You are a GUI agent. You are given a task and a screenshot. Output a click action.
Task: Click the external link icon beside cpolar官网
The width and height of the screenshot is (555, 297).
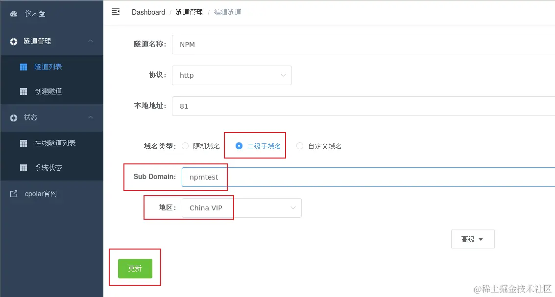pos(13,194)
